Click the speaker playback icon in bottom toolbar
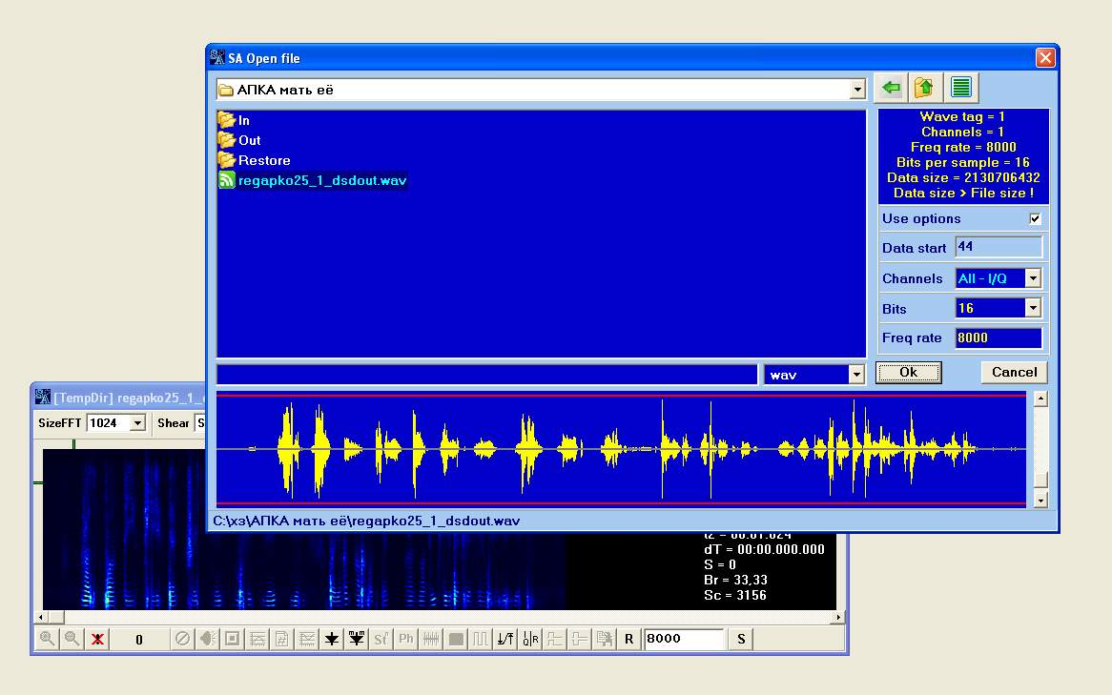The image size is (1112, 695). click(x=207, y=638)
